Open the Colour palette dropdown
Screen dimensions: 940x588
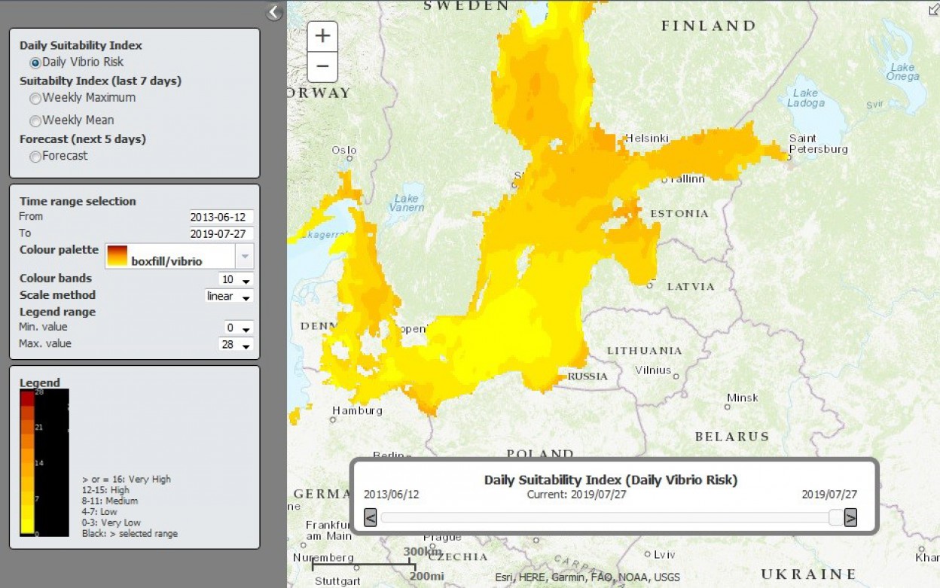pos(244,257)
